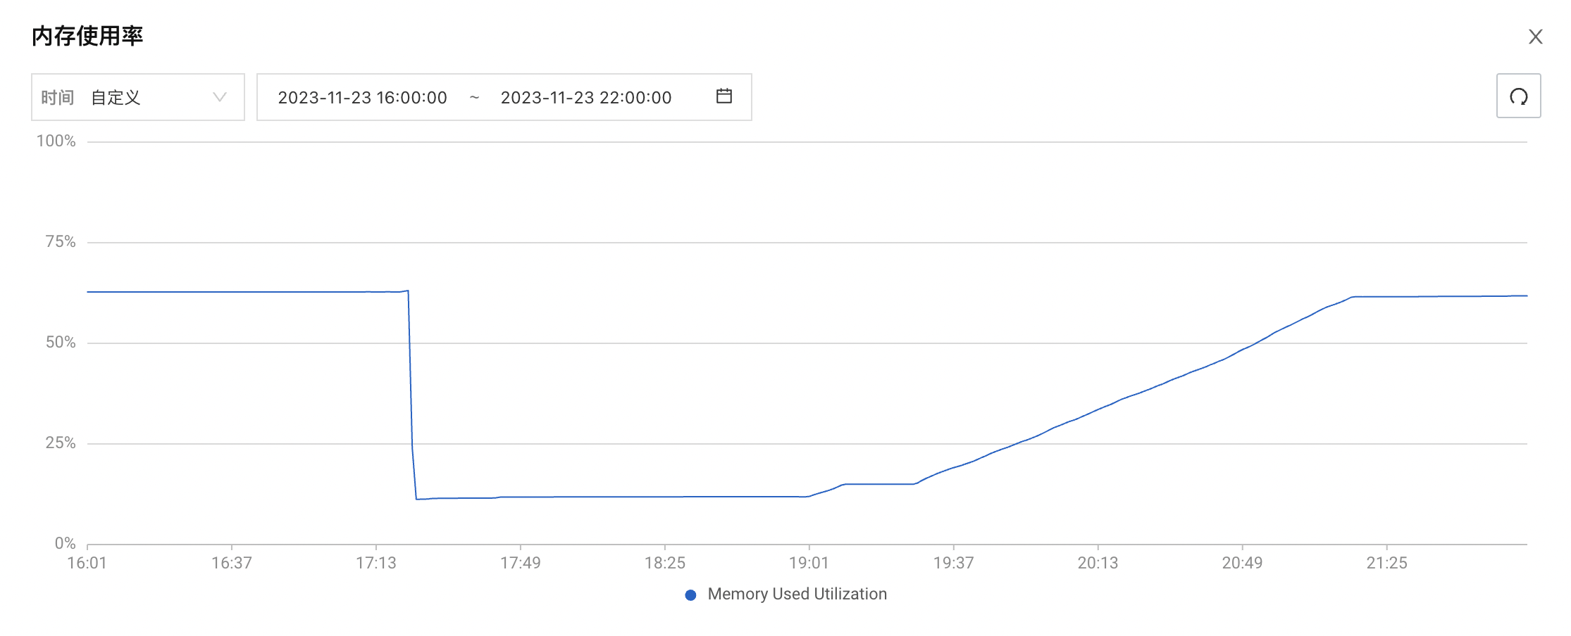Screen dimensions: 1571x636
Task: Click the 19:37 x-axis label
Action: [954, 564]
